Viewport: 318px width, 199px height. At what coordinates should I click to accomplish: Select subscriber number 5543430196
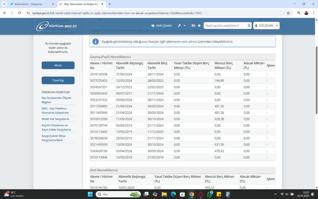[99, 151]
